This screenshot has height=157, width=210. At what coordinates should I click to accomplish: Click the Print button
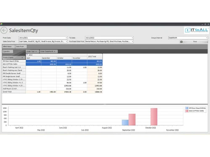click(194, 41)
